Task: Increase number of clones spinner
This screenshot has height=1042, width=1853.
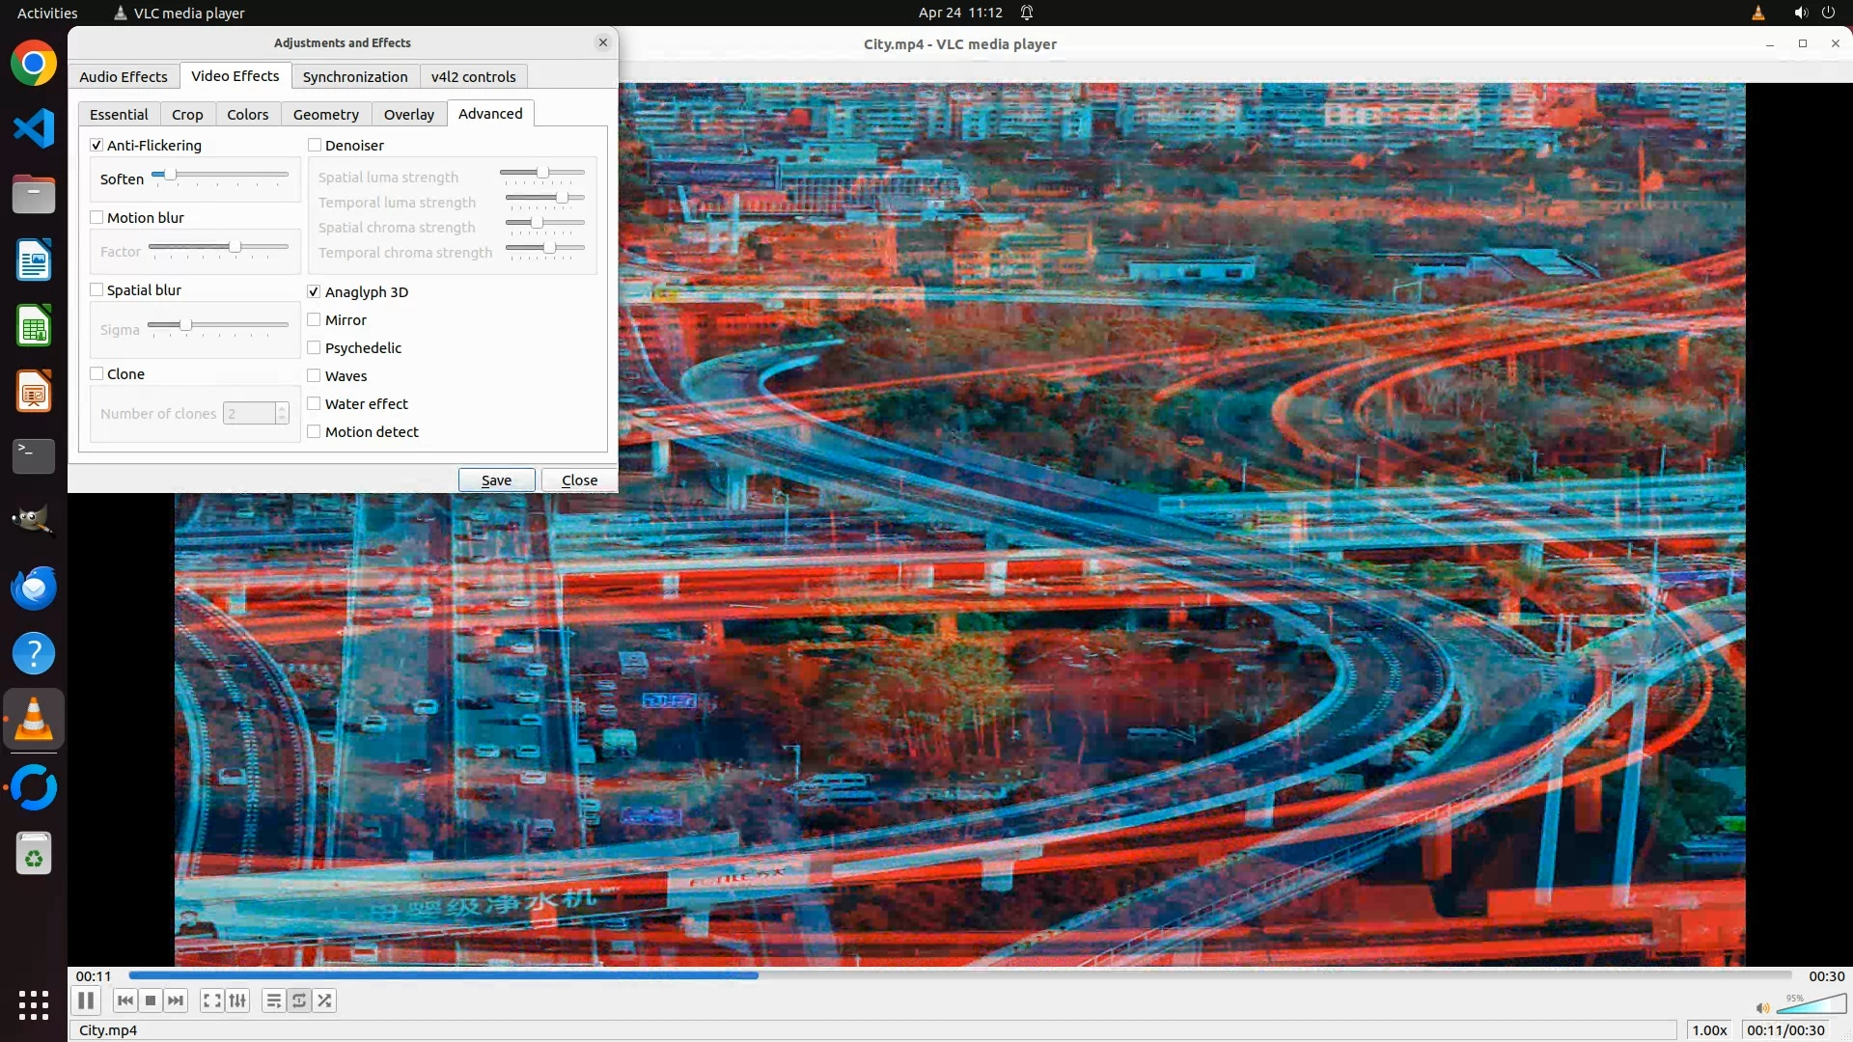Action: pyautogui.click(x=282, y=408)
